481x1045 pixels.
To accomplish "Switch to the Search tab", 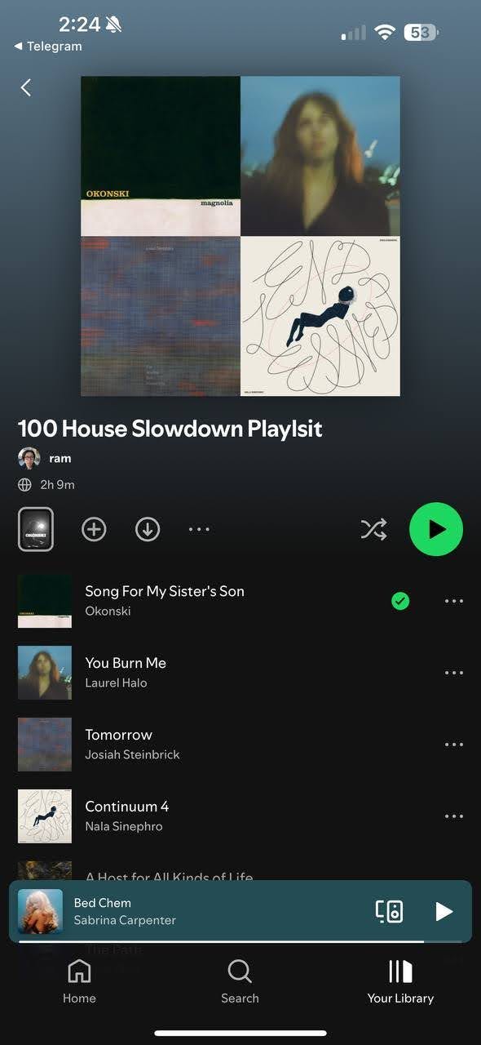I will coord(240,982).
